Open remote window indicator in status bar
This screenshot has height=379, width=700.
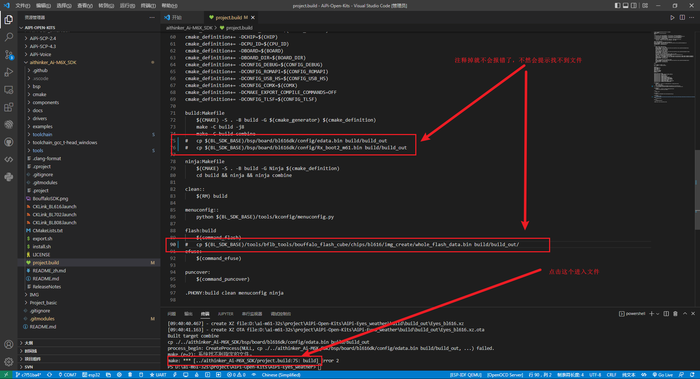click(x=6, y=375)
